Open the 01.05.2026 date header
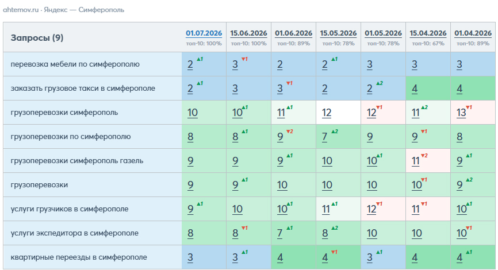This screenshot has width=498, height=270. coord(383,33)
